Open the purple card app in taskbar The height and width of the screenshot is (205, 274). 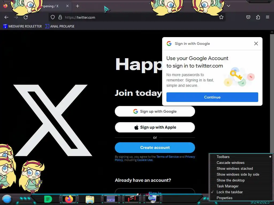tap(111, 199)
